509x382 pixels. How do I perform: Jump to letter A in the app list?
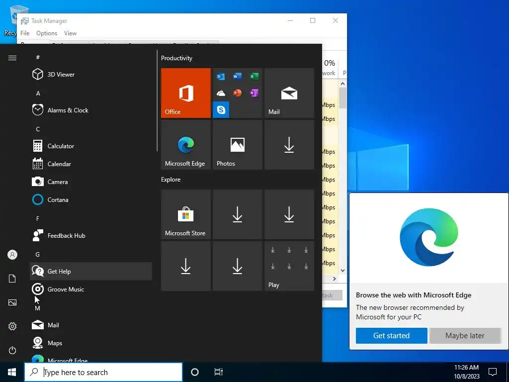pyautogui.click(x=38, y=93)
